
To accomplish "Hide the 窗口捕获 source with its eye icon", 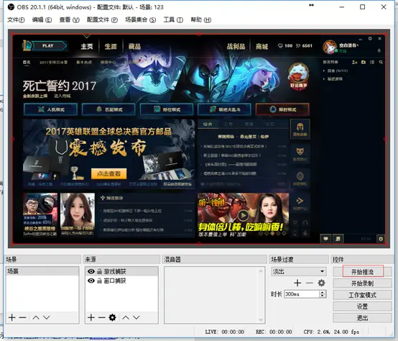I will pos(91,281).
